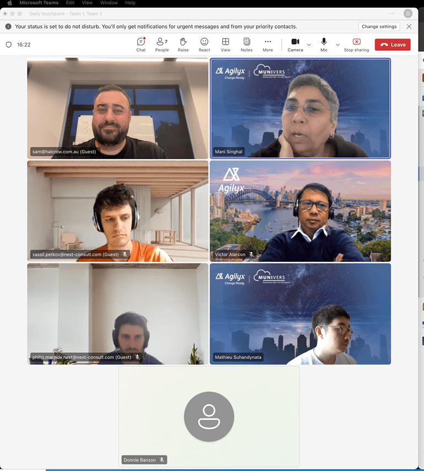424x471 pixels.
Task: Select Victor Alarcon's video tile
Action: click(x=300, y=211)
